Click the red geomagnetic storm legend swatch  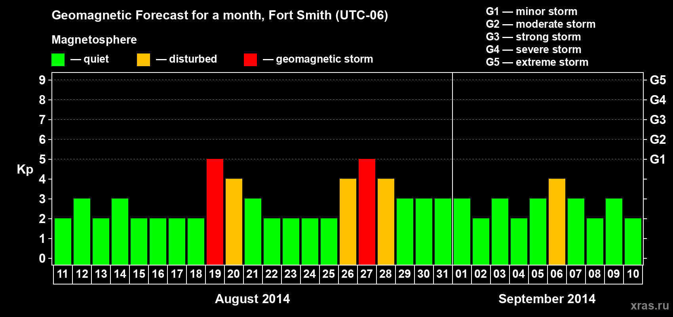click(x=250, y=60)
